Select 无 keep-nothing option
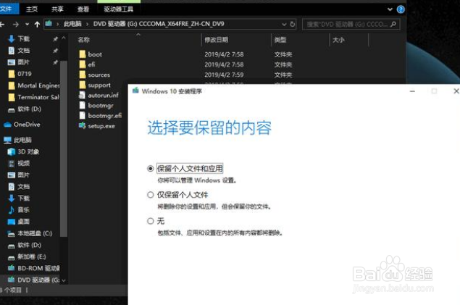This screenshot has width=460, height=305. 151,221
